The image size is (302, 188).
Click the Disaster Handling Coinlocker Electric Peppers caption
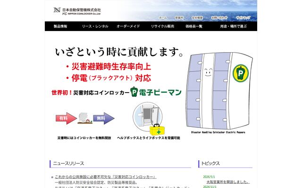click(x=218, y=132)
